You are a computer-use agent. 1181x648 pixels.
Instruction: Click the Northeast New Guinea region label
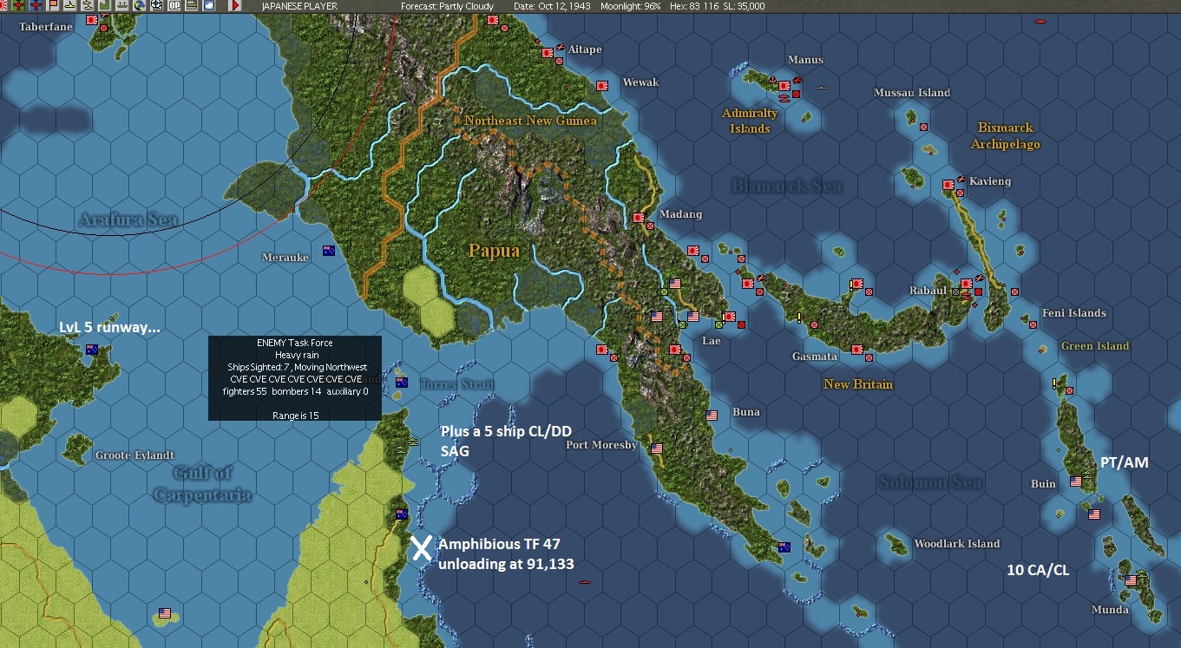point(530,121)
